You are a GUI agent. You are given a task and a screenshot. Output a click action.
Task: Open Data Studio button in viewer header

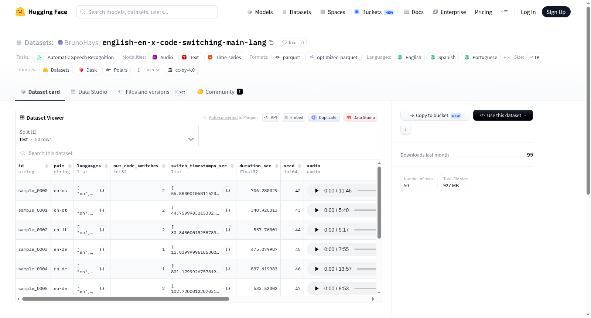click(361, 117)
